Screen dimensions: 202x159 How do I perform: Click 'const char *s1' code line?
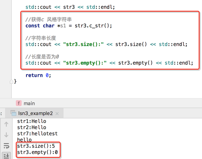(x=68, y=26)
